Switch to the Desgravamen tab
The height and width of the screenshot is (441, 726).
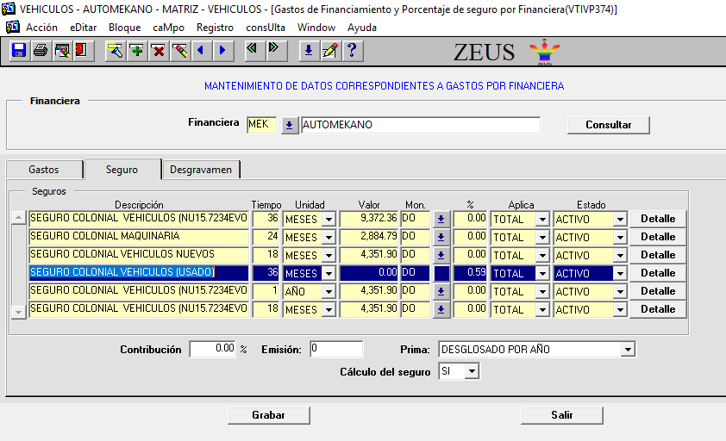(x=201, y=170)
